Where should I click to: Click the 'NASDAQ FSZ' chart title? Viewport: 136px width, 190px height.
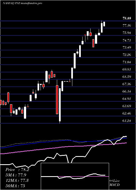click(x=11, y=3)
